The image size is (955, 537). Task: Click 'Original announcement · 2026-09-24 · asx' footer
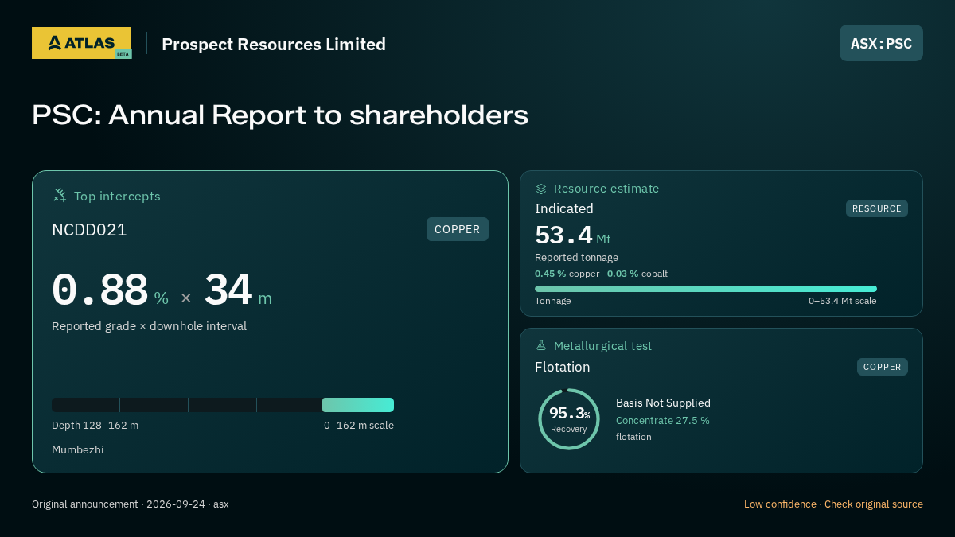click(x=131, y=504)
